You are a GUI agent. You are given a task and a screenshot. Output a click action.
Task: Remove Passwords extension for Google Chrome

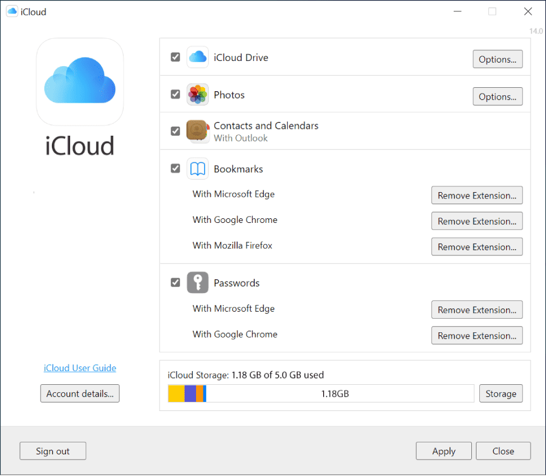coord(476,336)
